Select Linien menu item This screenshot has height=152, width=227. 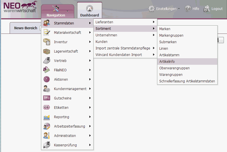187,49
